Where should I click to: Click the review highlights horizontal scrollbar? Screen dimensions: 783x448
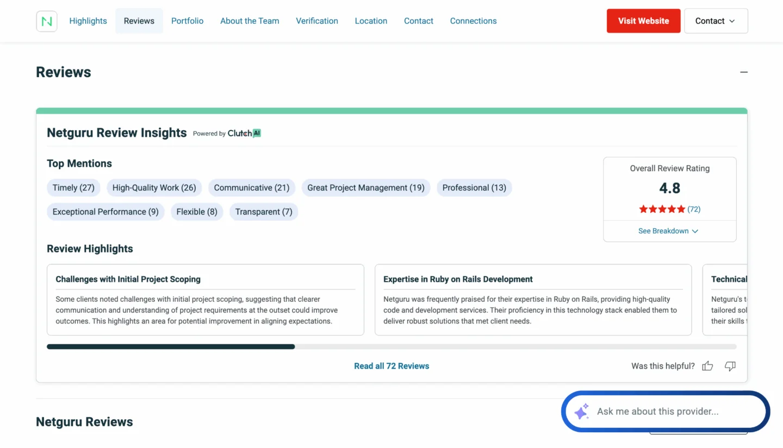(x=391, y=346)
